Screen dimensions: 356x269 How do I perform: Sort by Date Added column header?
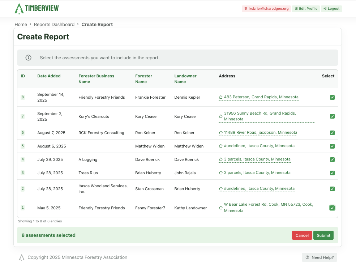tap(49, 76)
